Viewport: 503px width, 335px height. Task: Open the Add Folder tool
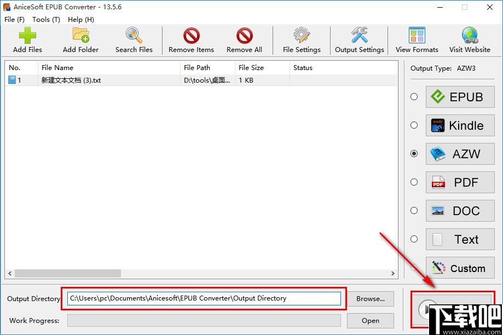click(80, 40)
